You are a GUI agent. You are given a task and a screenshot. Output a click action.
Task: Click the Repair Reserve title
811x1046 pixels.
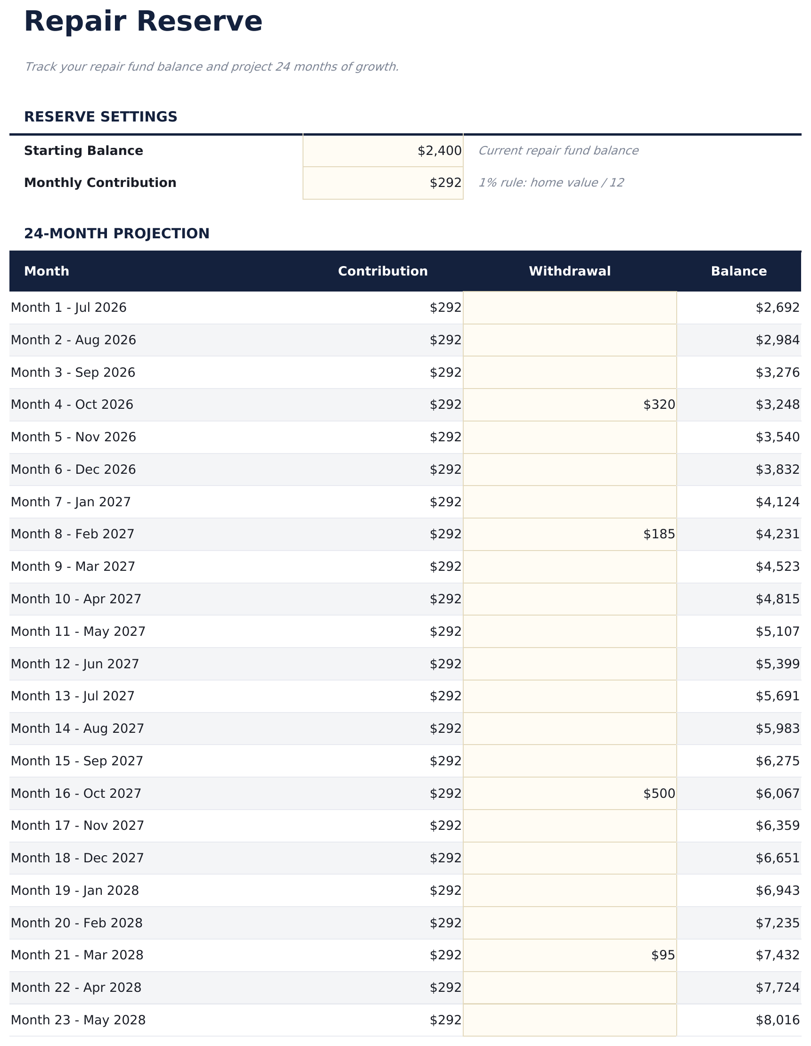[x=143, y=22]
